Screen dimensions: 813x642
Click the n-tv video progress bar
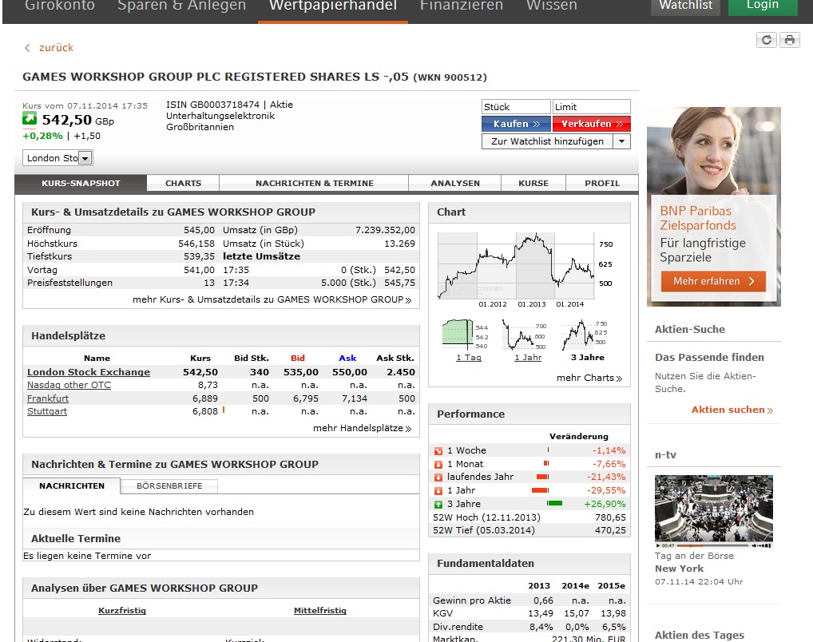pos(713,545)
